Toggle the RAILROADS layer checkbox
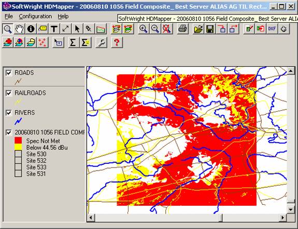 (x=9, y=93)
